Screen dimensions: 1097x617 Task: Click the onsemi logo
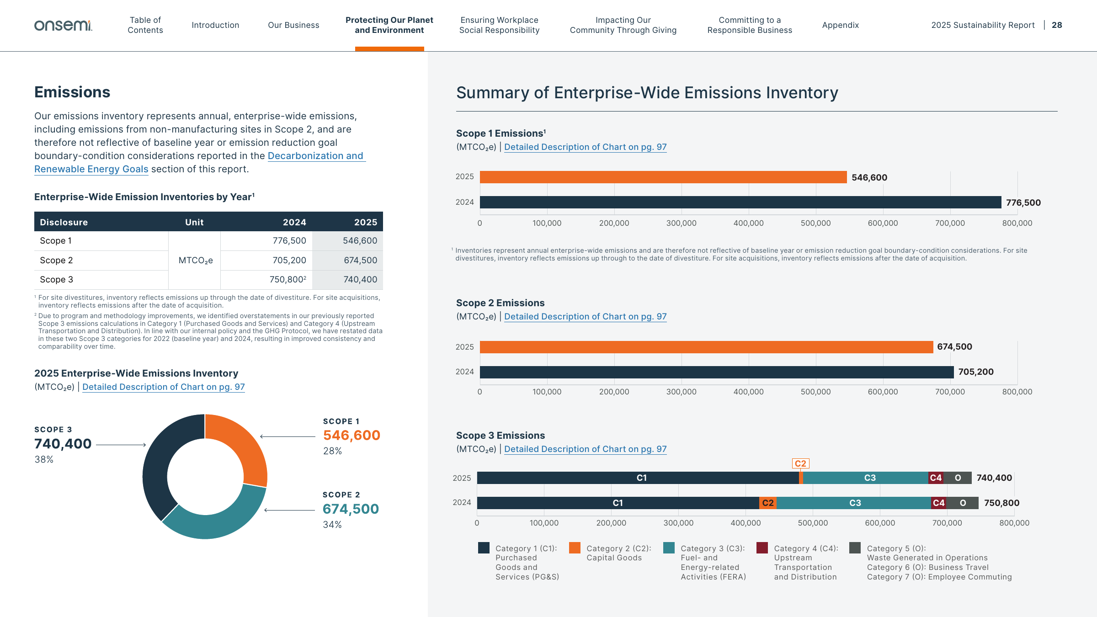point(63,25)
